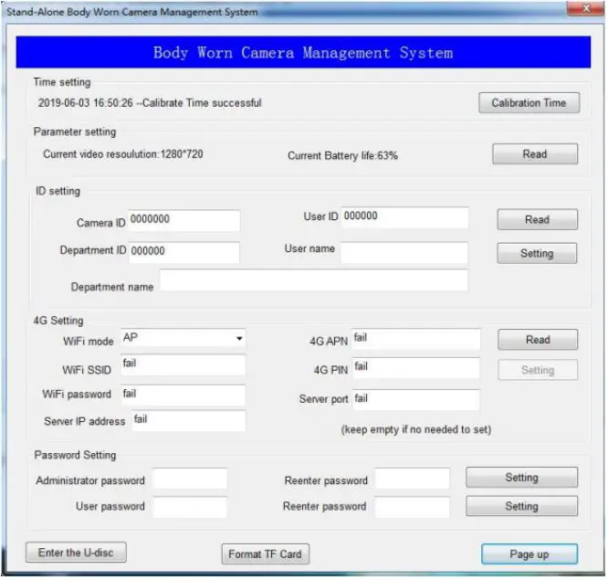Click Current video resolution 1280*720 text
Viewport: 608px width, 580px height.
point(123,154)
